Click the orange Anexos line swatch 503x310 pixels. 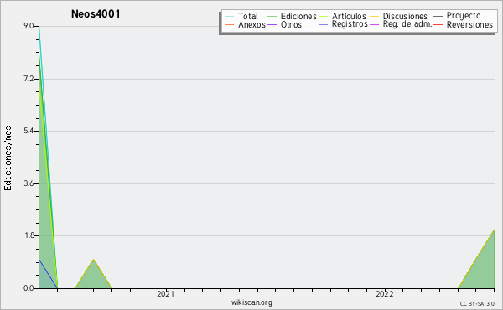(x=229, y=24)
